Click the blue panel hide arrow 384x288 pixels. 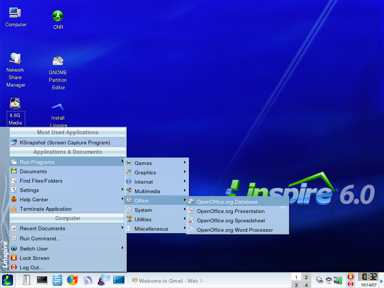pyautogui.click(x=381, y=281)
